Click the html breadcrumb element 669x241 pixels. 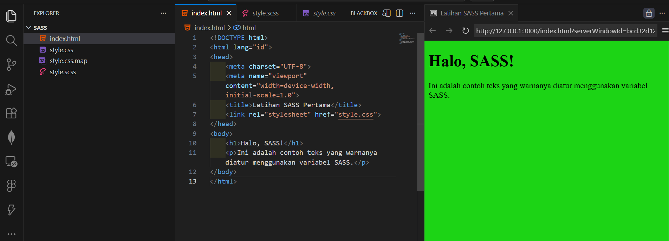249,28
